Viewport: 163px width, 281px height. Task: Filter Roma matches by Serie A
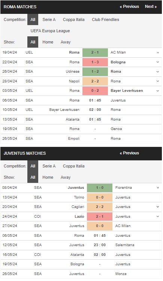[x=49, y=19]
